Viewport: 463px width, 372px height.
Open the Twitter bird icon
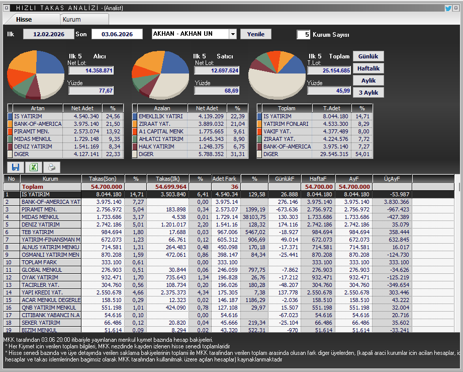click(448, 8)
